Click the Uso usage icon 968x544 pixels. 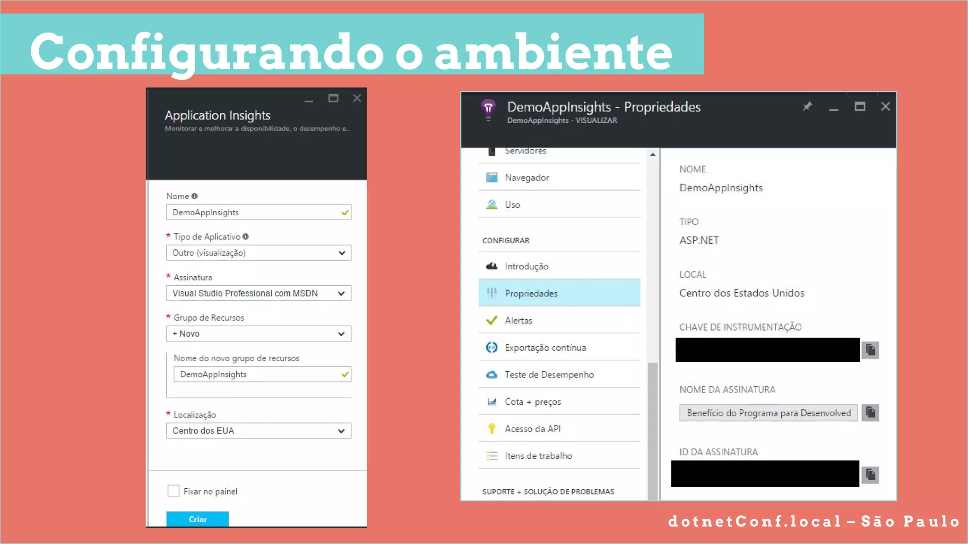click(492, 204)
